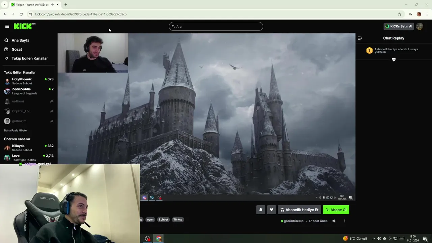Select the Türkçe tag
Image resolution: width=432 pixels, height=243 pixels.
click(x=178, y=219)
